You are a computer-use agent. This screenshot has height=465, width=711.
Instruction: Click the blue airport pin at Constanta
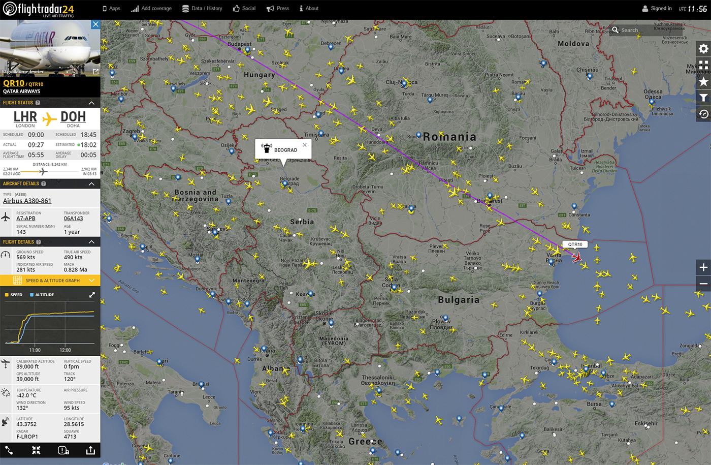[x=574, y=206]
